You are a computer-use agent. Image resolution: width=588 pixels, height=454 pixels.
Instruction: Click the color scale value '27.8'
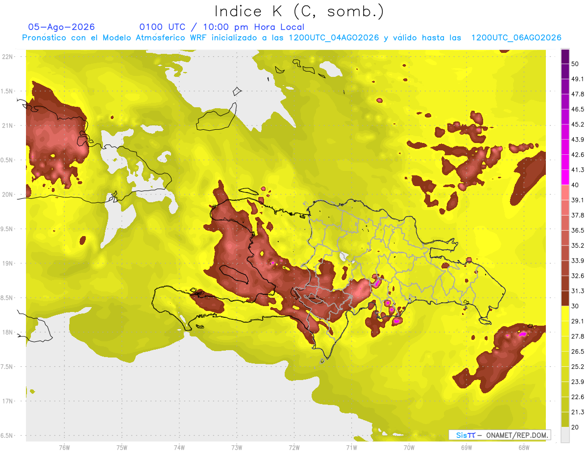click(578, 336)
